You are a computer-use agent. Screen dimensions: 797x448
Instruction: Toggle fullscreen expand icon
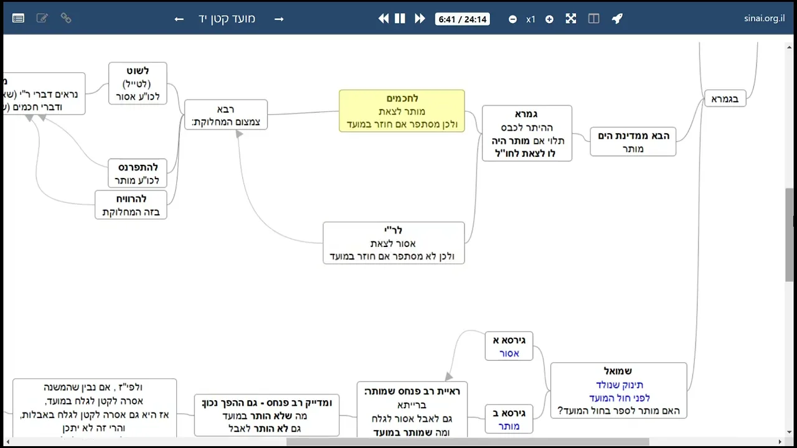pos(571,19)
